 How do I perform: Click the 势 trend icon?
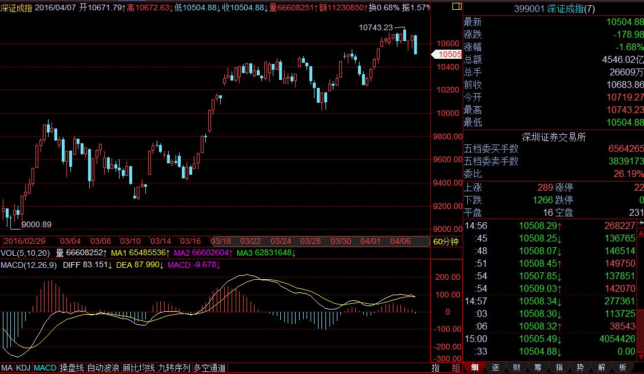(x=580, y=367)
